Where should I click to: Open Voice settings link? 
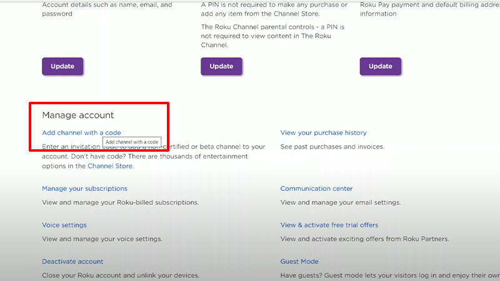pos(64,225)
